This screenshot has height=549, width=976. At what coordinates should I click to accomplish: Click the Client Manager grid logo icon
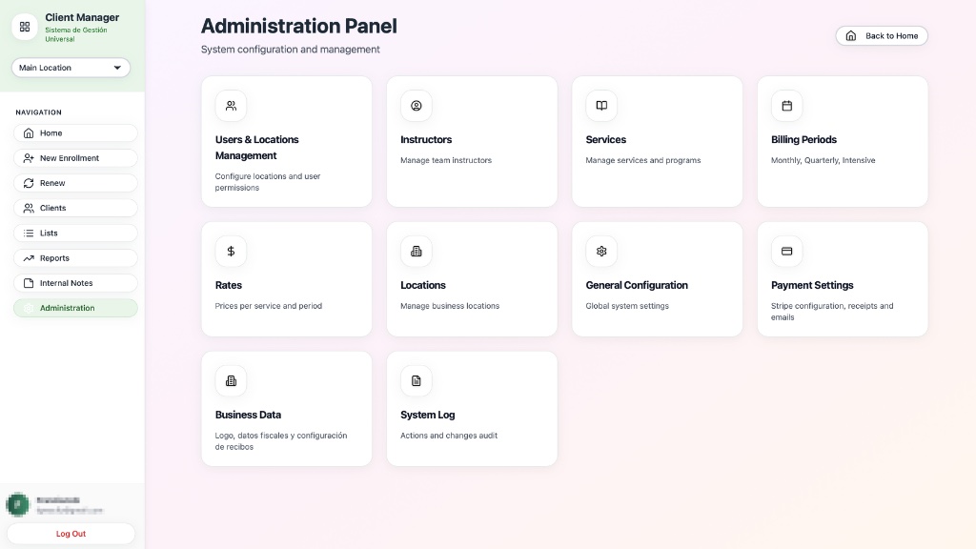(x=25, y=27)
